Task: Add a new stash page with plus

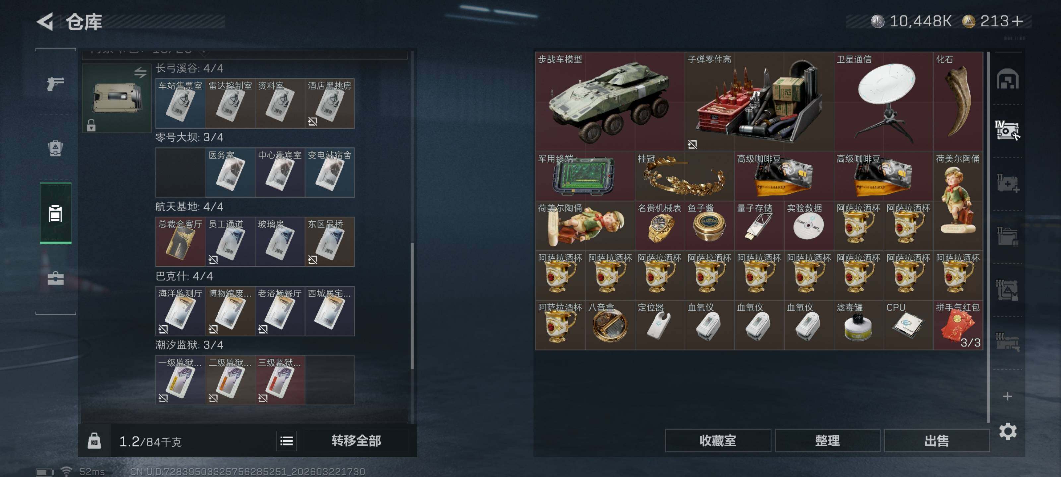Action: 1008,396
